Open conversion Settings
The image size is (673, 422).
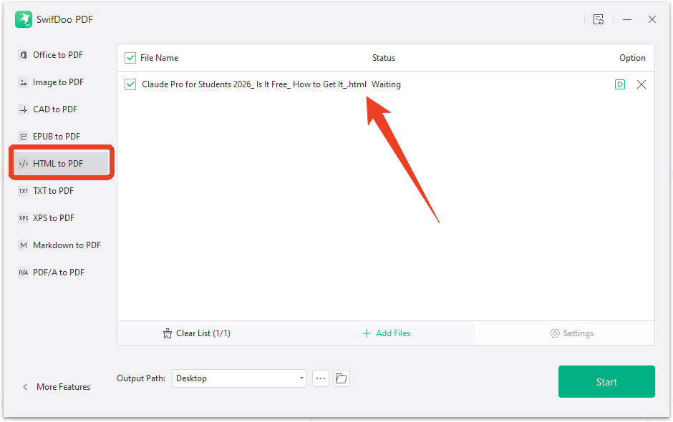(572, 333)
